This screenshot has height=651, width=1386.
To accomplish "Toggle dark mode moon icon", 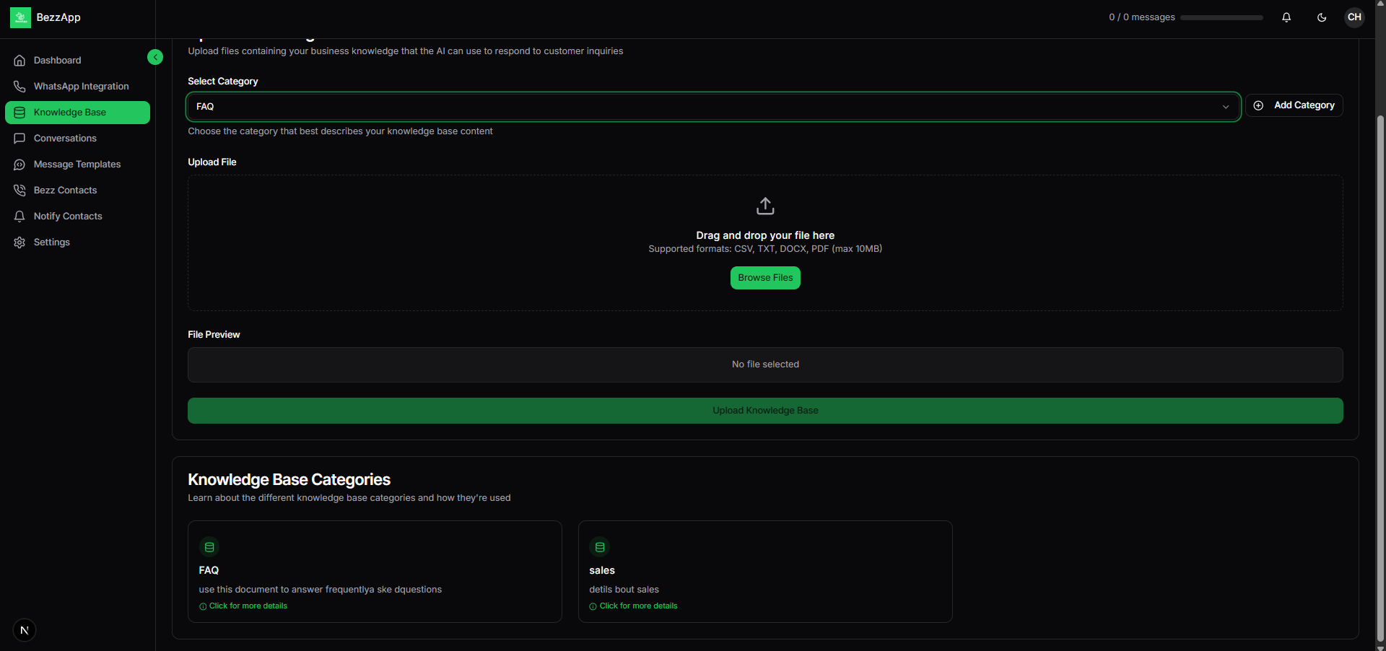I will pyautogui.click(x=1322, y=17).
